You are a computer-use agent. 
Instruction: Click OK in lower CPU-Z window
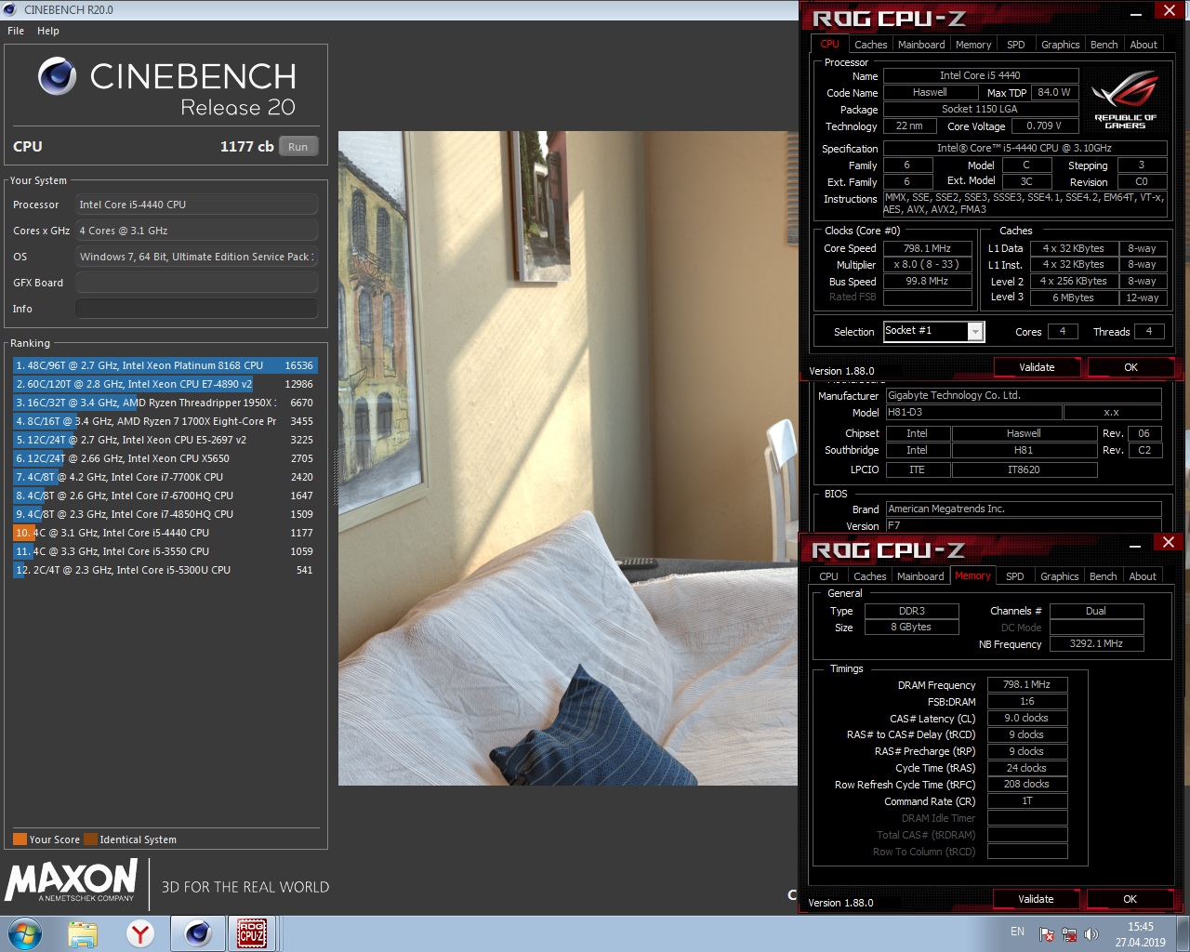coord(1130,899)
